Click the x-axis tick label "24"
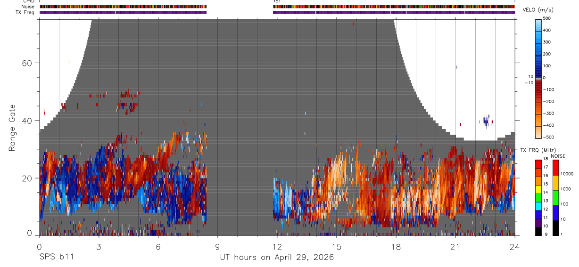This screenshot has height=267, width=579. coord(515,247)
